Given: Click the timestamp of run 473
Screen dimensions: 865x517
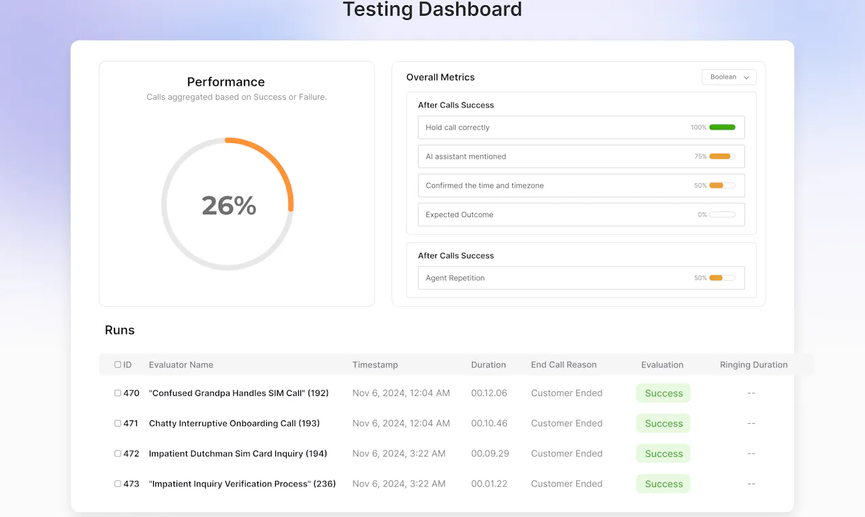Looking at the screenshot, I should click(399, 484).
